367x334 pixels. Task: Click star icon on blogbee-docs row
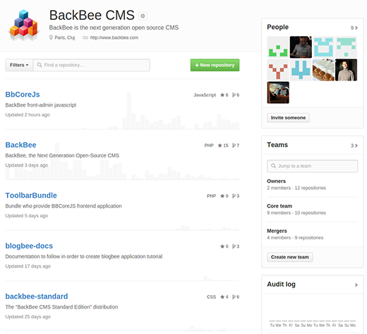tap(222, 246)
